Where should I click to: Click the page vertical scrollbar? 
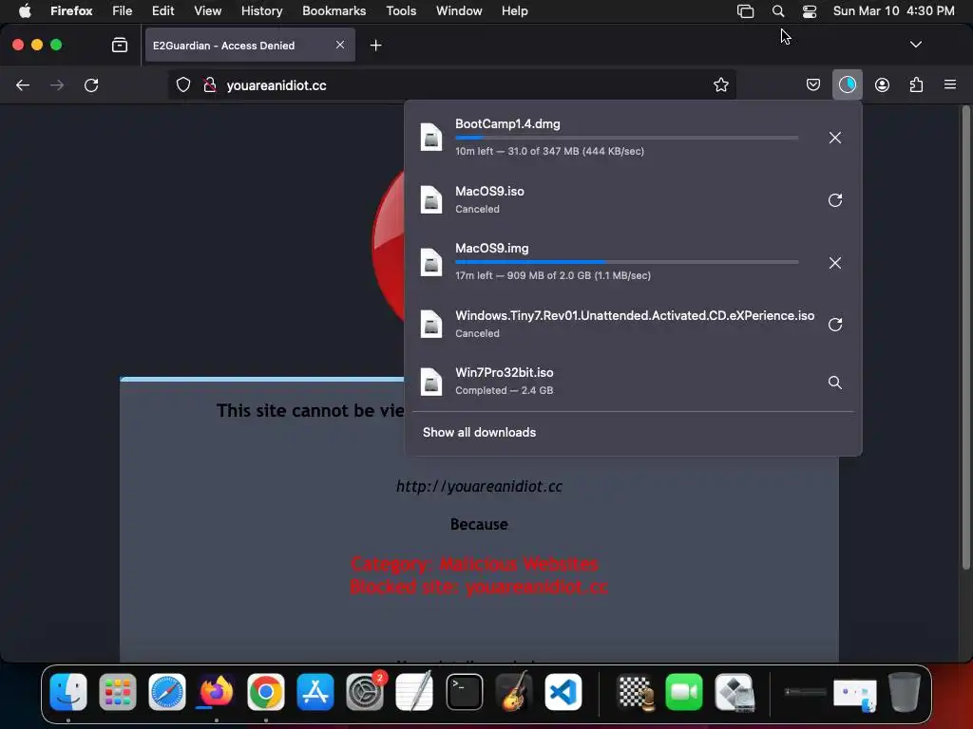click(965, 338)
